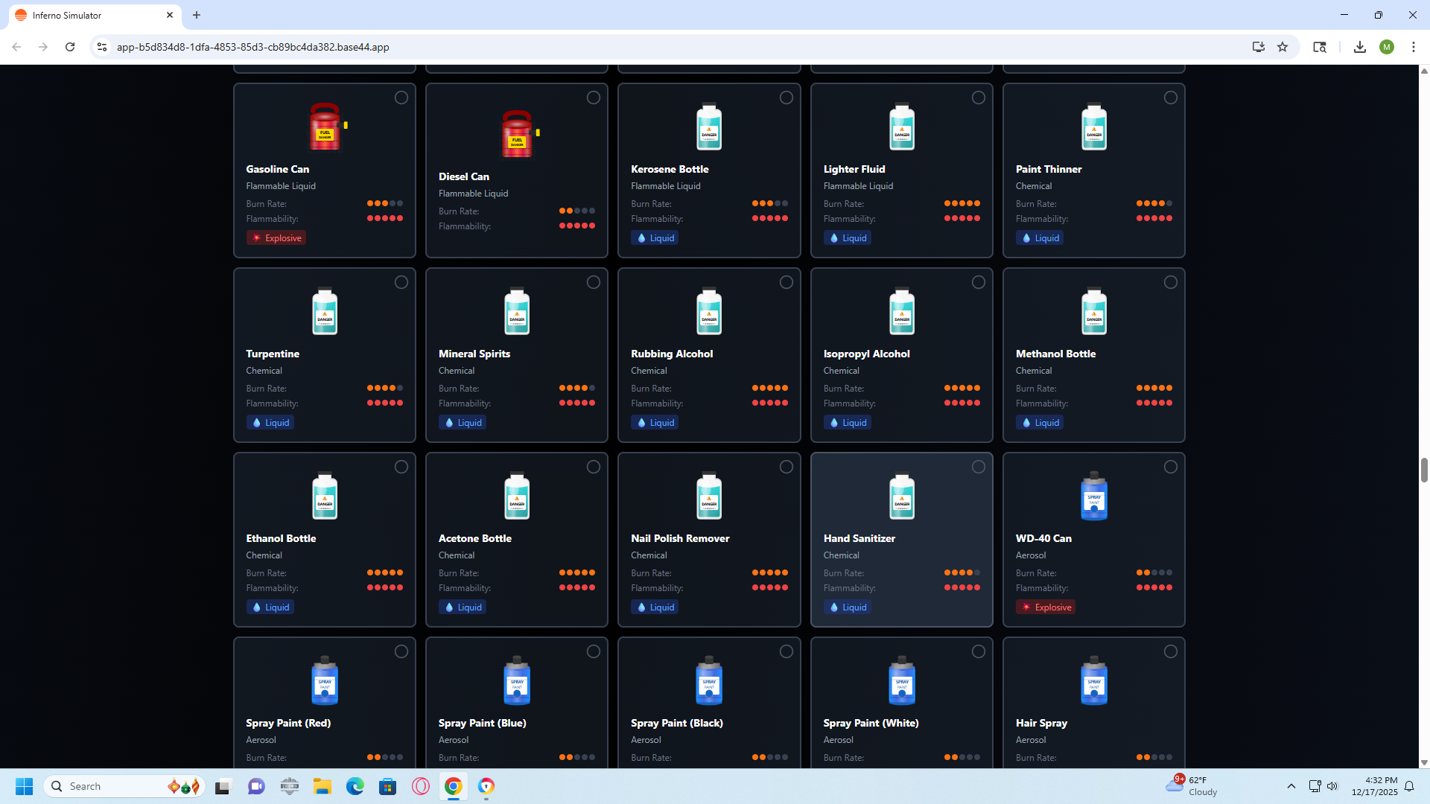Open the Chrome profile avatar menu
The image size is (1430, 804).
pos(1386,47)
